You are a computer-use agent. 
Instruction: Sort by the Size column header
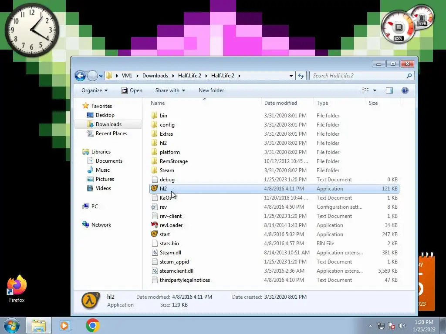pyautogui.click(x=373, y=103)
